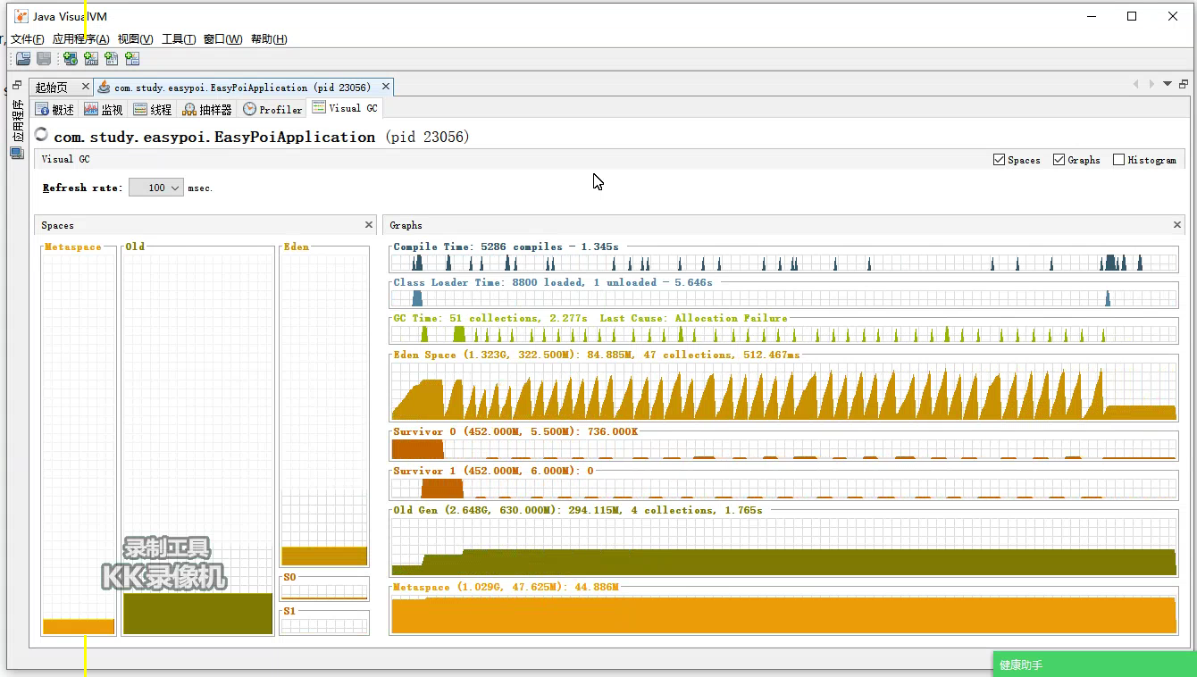Click the application title com.study.easypoi.EasyPoiApplication heading
The height and width of the screenshot is (677, 1197).
[214, 137]
